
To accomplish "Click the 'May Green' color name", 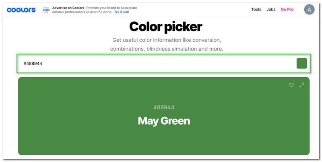I will (x=164, y=121).
